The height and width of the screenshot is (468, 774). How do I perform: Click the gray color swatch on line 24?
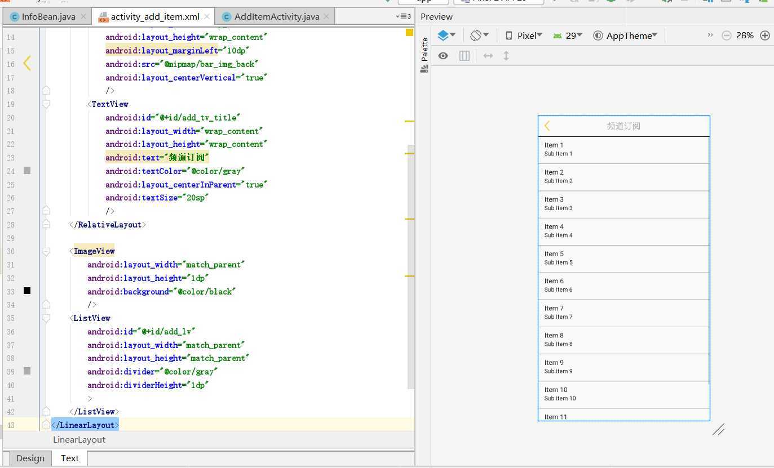[27, 171]
